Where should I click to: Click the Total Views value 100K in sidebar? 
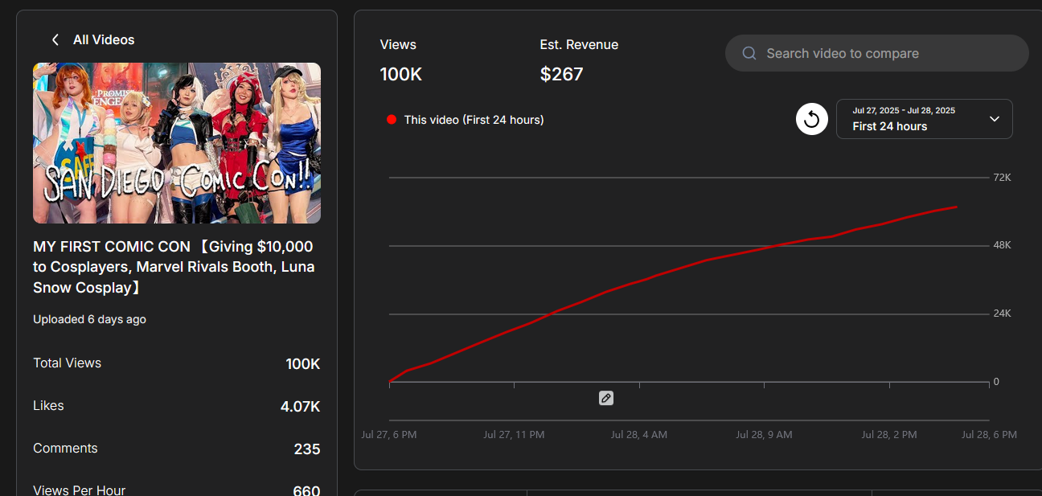(303, 364)
